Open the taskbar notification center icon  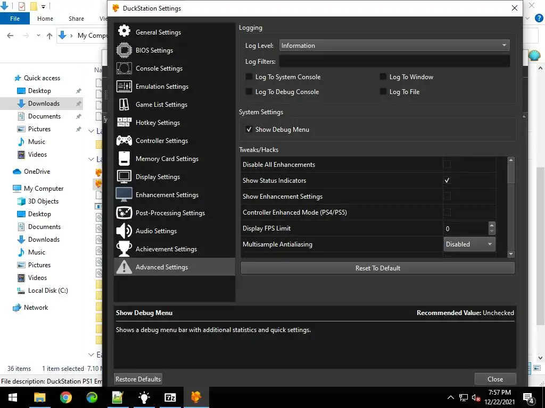click(x=529, y=397)
